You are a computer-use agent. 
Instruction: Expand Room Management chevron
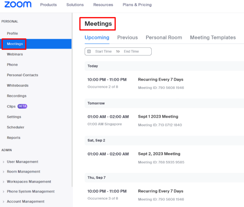(3, 172)
